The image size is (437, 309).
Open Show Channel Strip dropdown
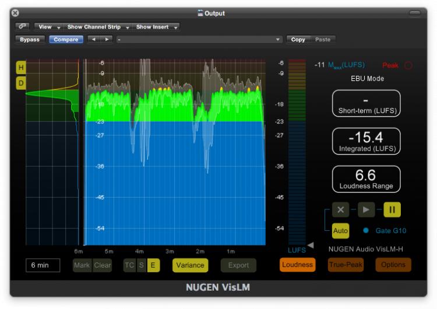coord(97,27)
